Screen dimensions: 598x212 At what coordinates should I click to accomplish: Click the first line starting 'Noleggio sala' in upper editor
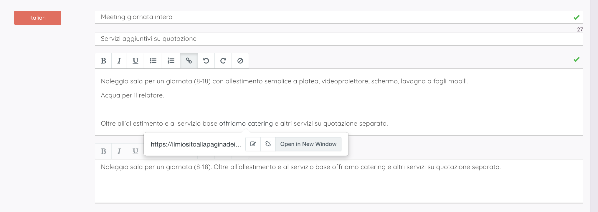point(284,81)
